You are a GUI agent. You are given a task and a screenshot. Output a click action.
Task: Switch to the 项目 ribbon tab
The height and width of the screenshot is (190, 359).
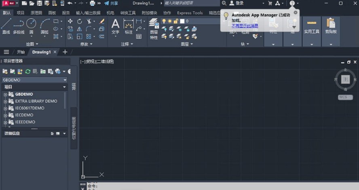20,13
